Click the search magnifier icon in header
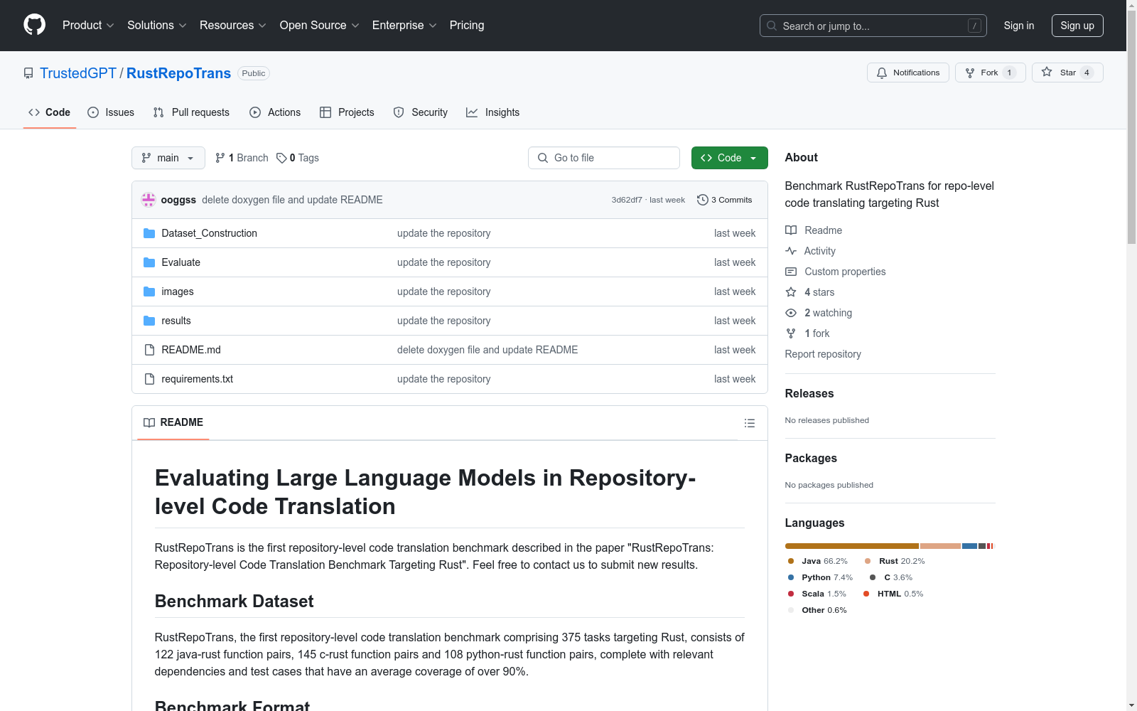This screenshot has width=1137, height=711. click(x=772, y=26)
